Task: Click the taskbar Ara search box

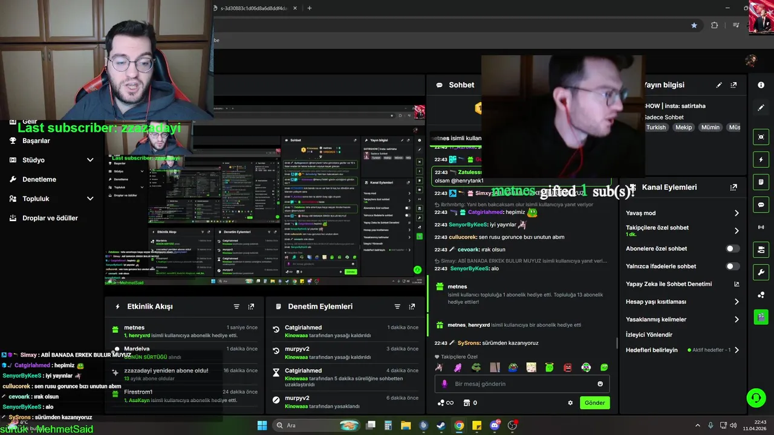Action: click(316, 425)
